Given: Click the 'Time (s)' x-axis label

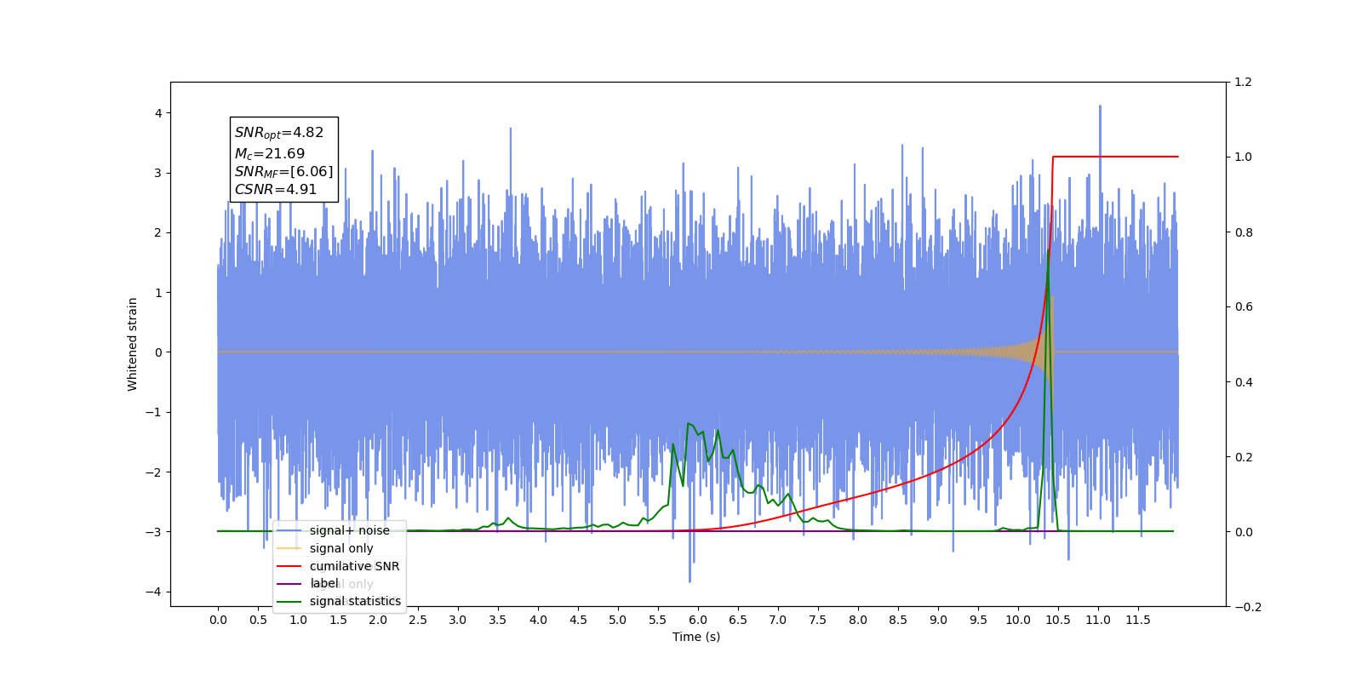Looking at the screenshot, I should 696,637.
